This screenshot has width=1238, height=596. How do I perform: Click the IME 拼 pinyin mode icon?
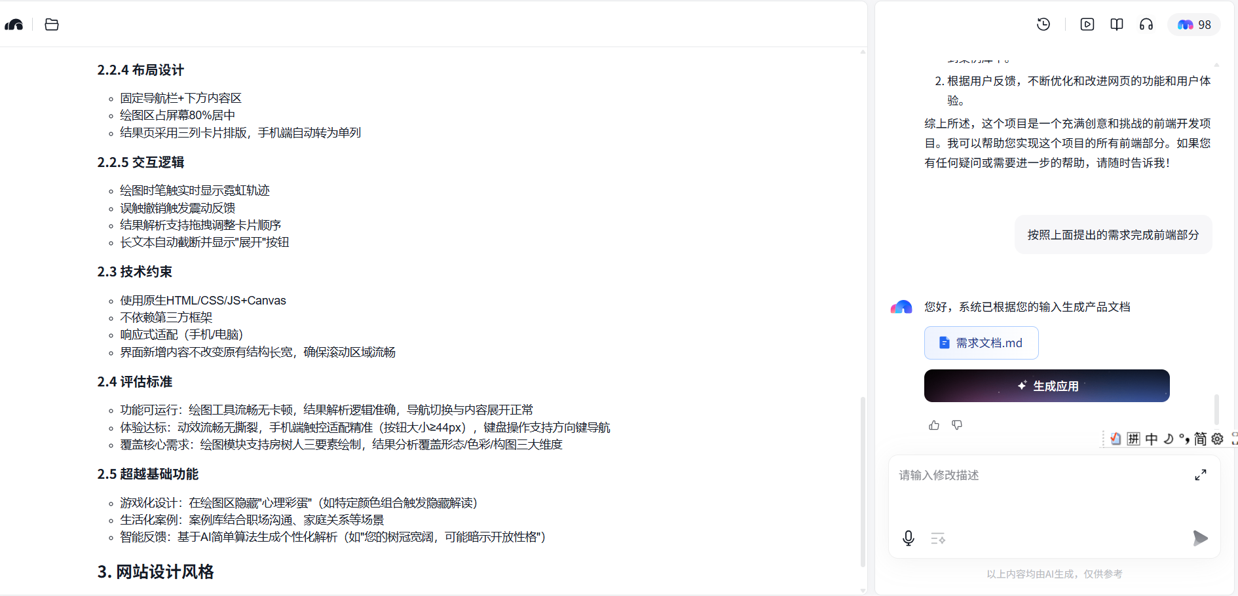point(1134,439)
